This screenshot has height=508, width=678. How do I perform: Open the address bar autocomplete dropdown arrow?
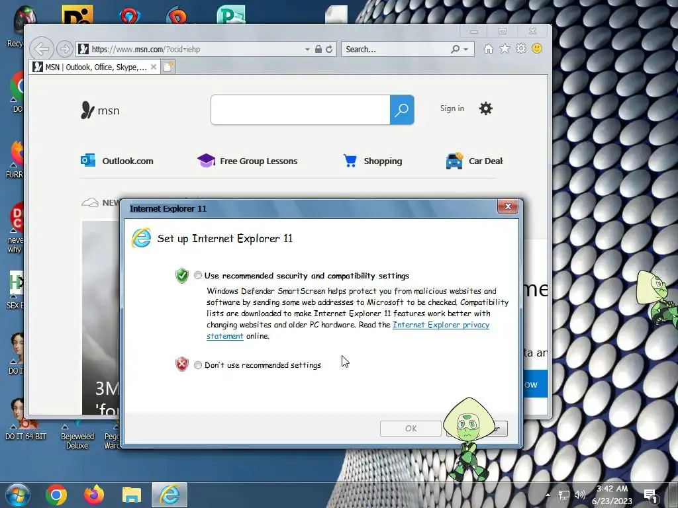point(307,49)
